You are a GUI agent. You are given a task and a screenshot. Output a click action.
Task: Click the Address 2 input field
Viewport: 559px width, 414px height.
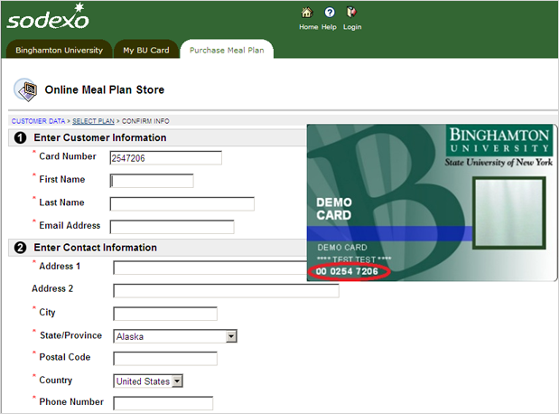226,290
